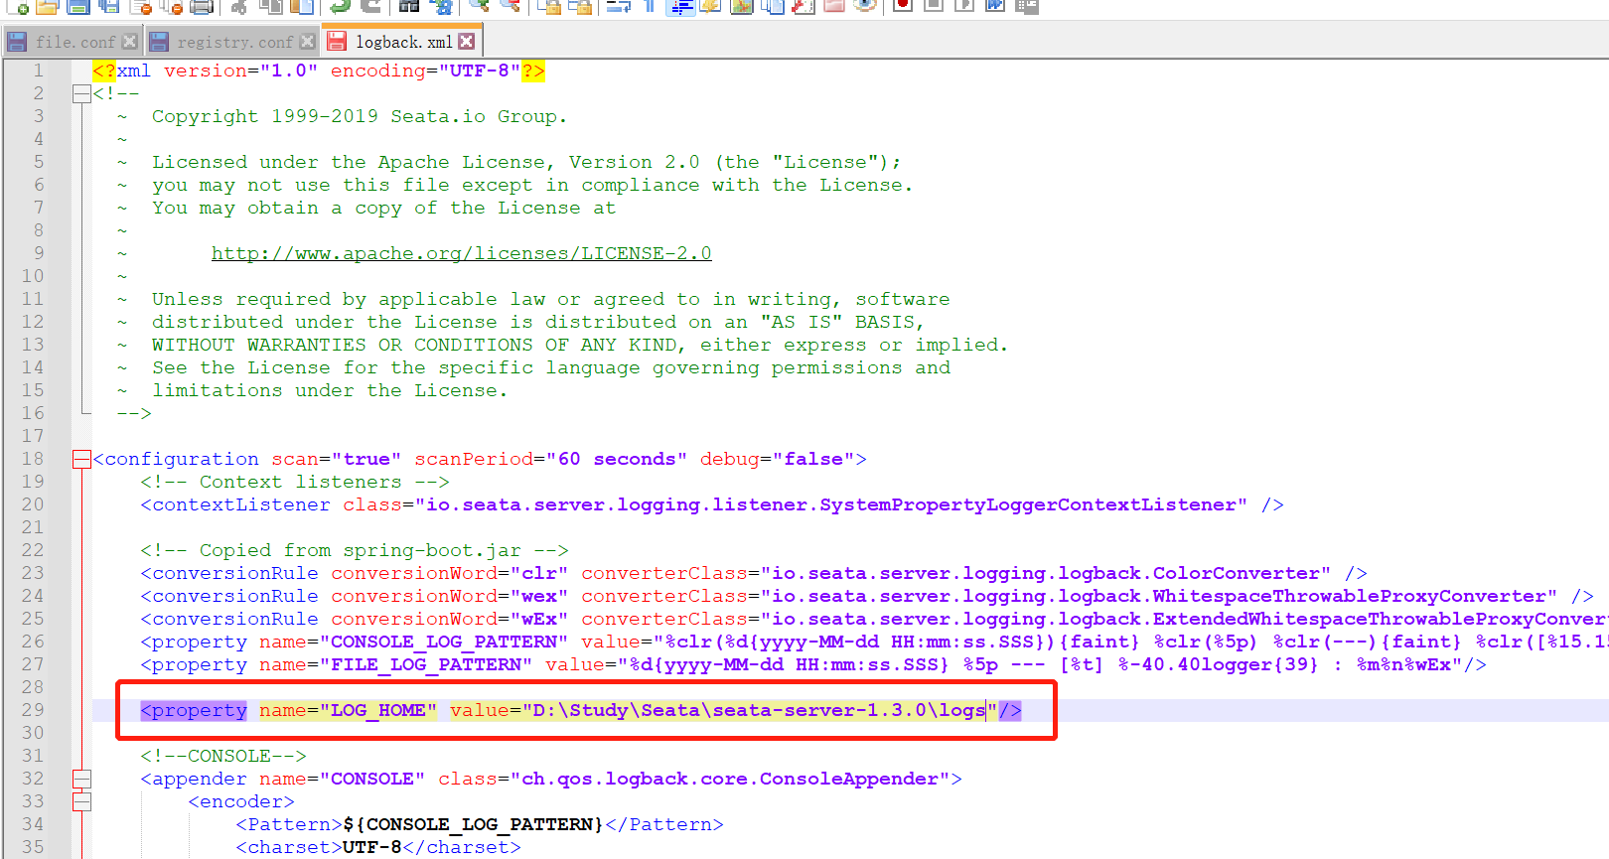Click line number 1 in the margin

39,71
